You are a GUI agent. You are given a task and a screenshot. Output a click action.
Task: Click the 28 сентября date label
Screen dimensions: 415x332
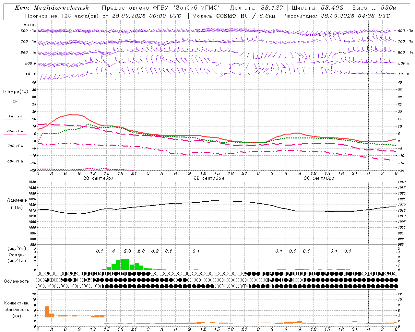point(98,178)
